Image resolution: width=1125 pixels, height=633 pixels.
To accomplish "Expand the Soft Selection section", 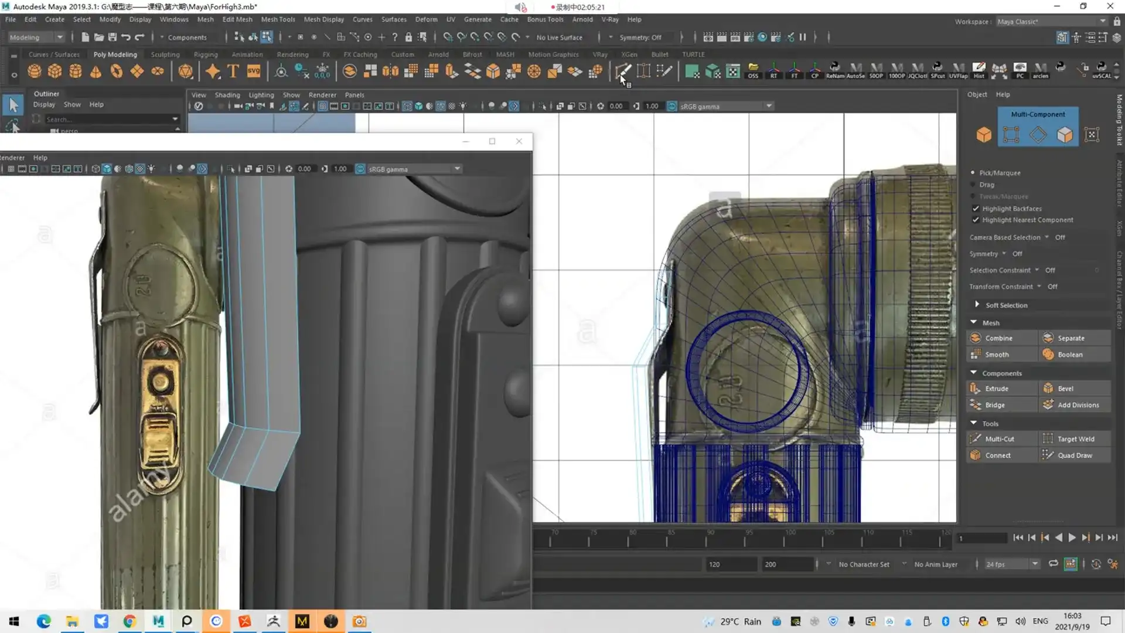I will click(x=977, y=305).
